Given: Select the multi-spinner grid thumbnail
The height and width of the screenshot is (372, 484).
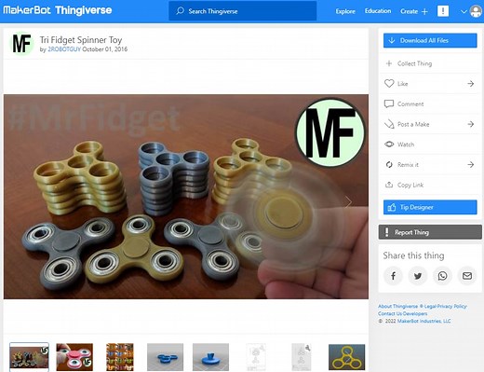Looking at the screenshot, I should 120,357.
